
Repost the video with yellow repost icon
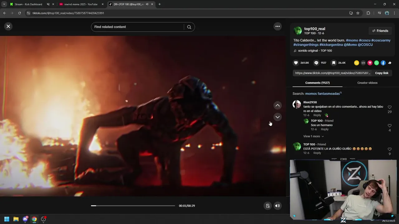click(357, 63)
